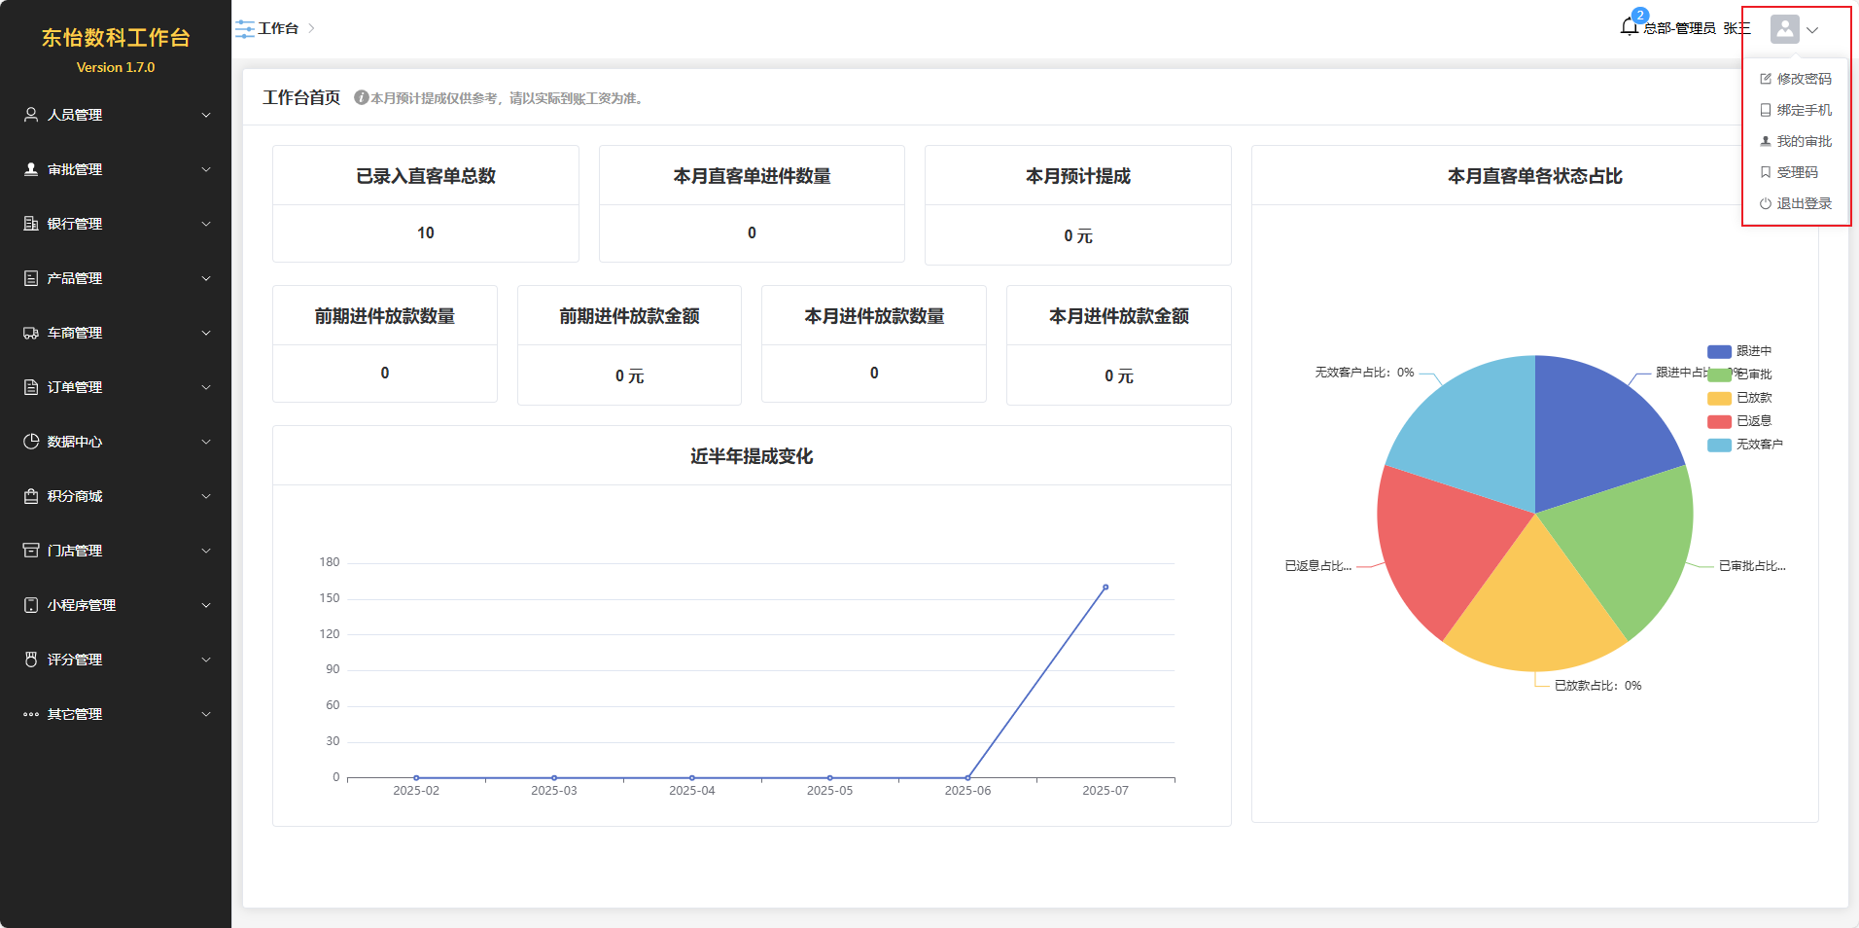Expand the 小程序管理 menu chevron

[x=206, y=605]
